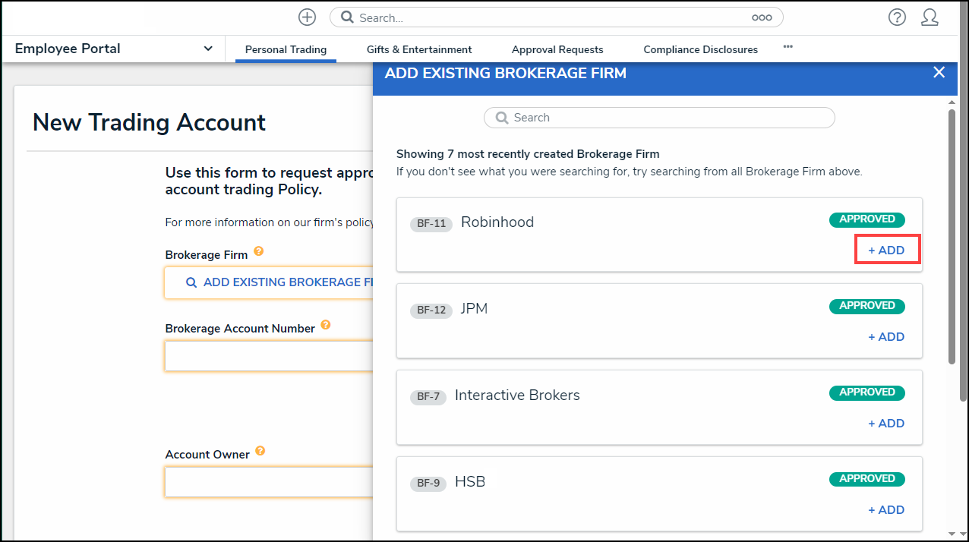Open the Help question mark icon
The image size is (969, 542).
(897, 17)
